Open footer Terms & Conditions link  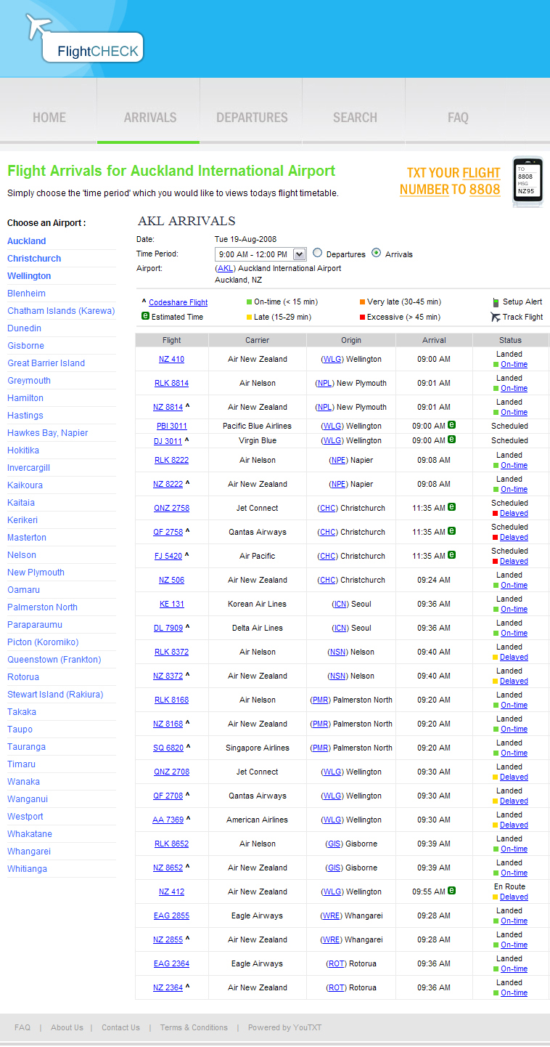(194, 1027)
